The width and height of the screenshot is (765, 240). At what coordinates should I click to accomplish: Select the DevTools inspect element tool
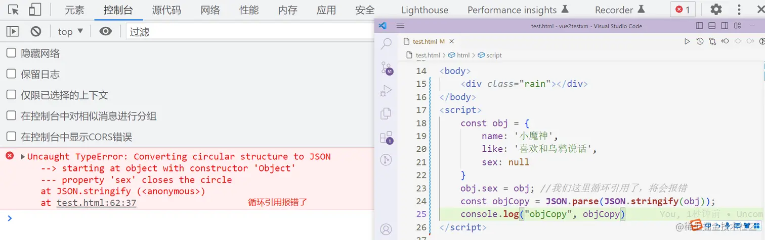pos(13,10)
